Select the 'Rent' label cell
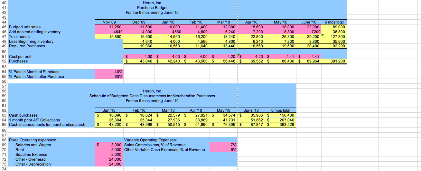This screenshot has height=171, width=421. [x=20, y=150]
